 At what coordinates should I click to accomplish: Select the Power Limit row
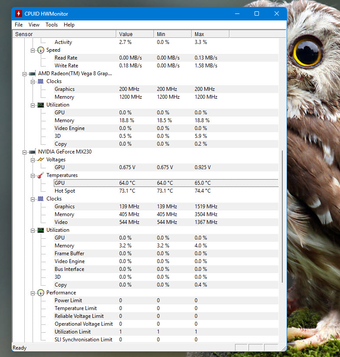point(166,300)
